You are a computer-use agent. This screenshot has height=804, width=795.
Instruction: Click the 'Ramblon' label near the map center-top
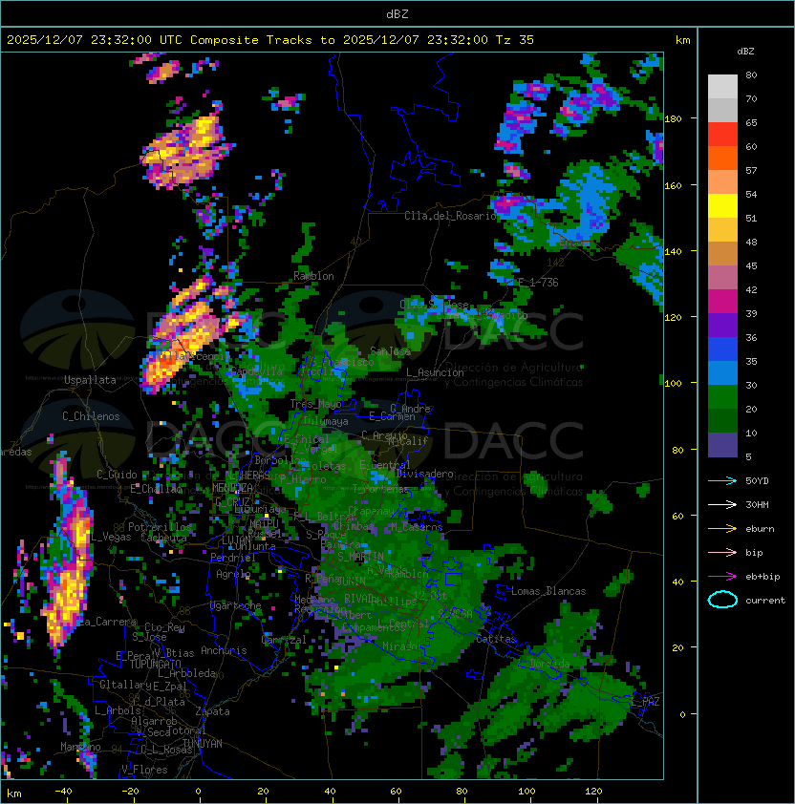coord(313,276)
